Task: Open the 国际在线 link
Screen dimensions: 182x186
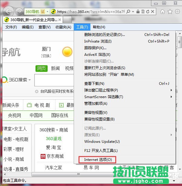Action: (x=59, y=115)
